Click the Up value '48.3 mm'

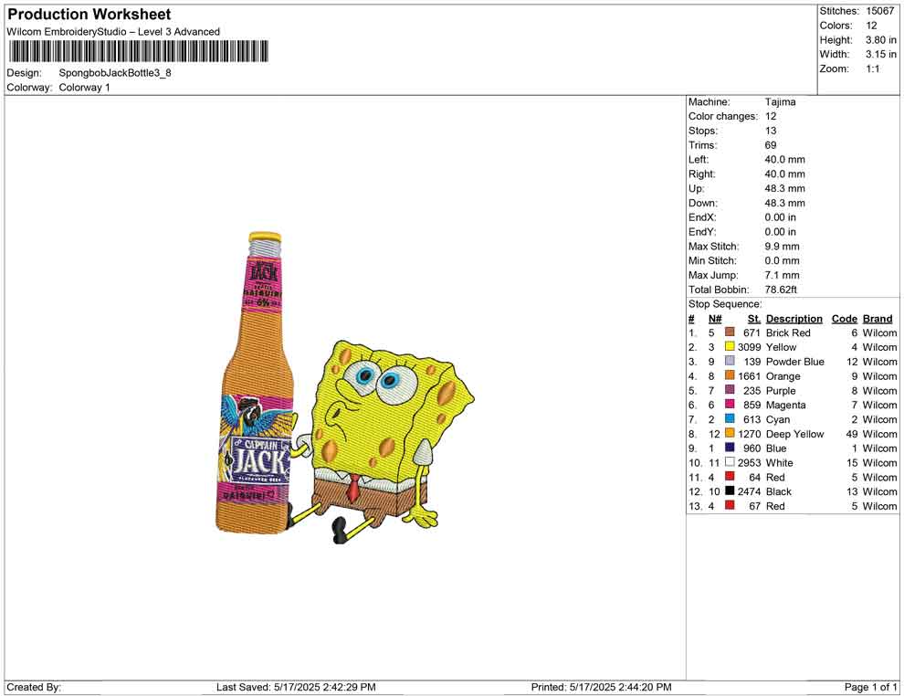784,188
